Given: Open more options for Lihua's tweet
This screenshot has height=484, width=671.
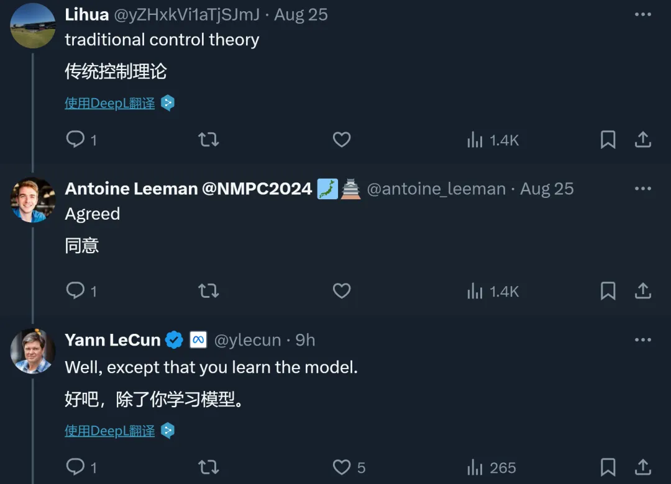Looking at the screenshot, I should pos(643,14).
